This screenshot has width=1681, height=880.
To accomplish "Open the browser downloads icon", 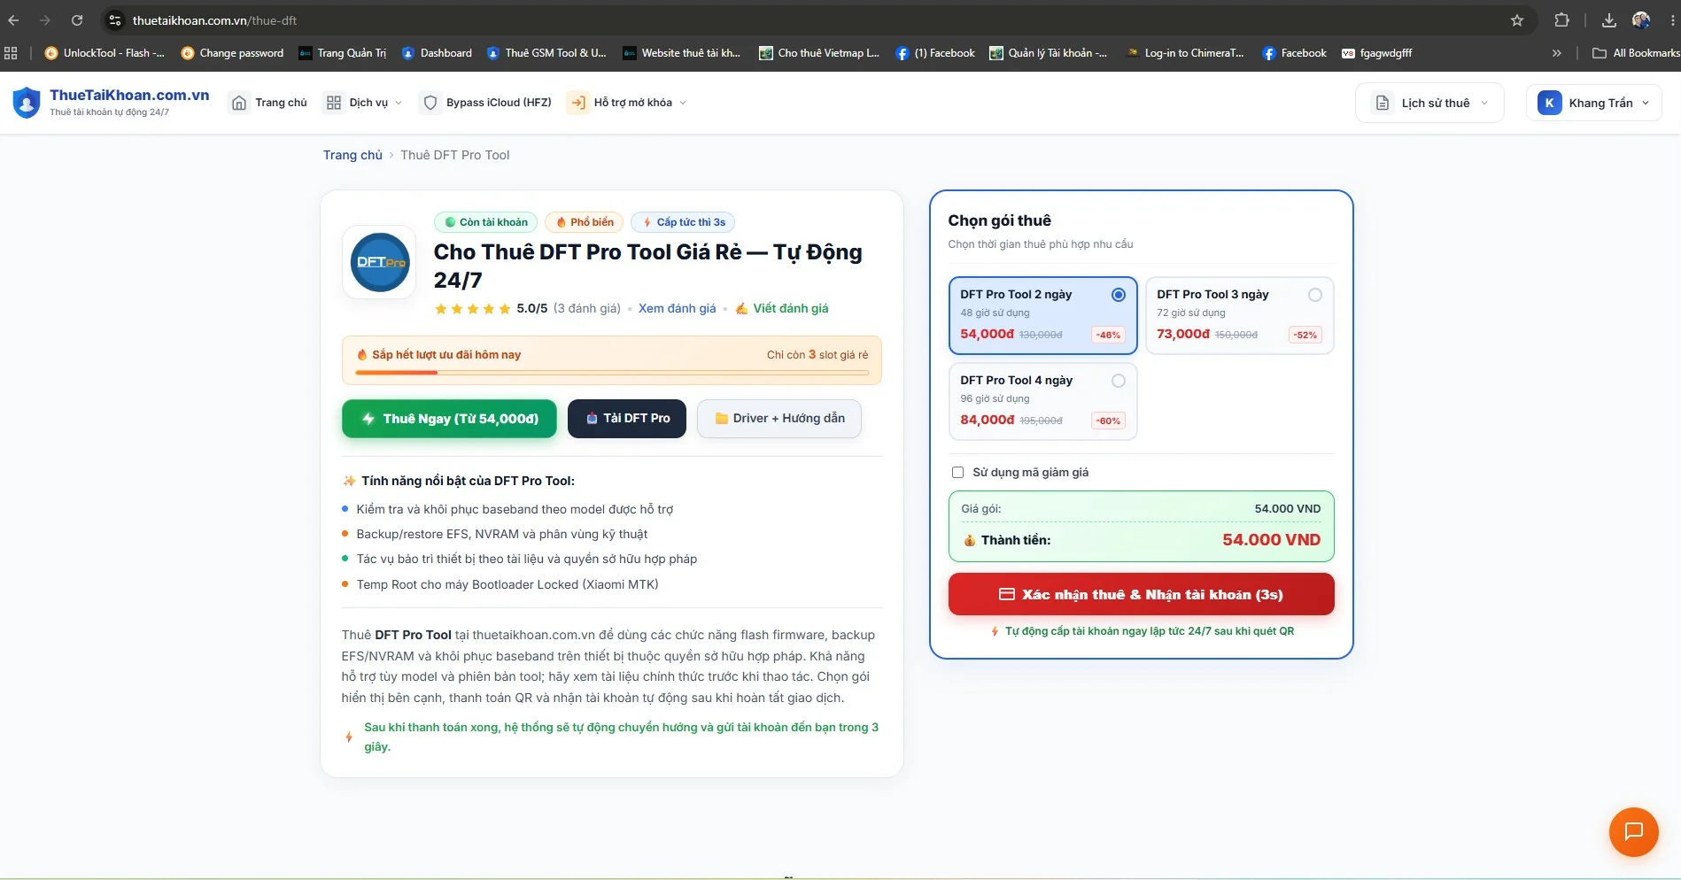I will (x=1609, y=20).
